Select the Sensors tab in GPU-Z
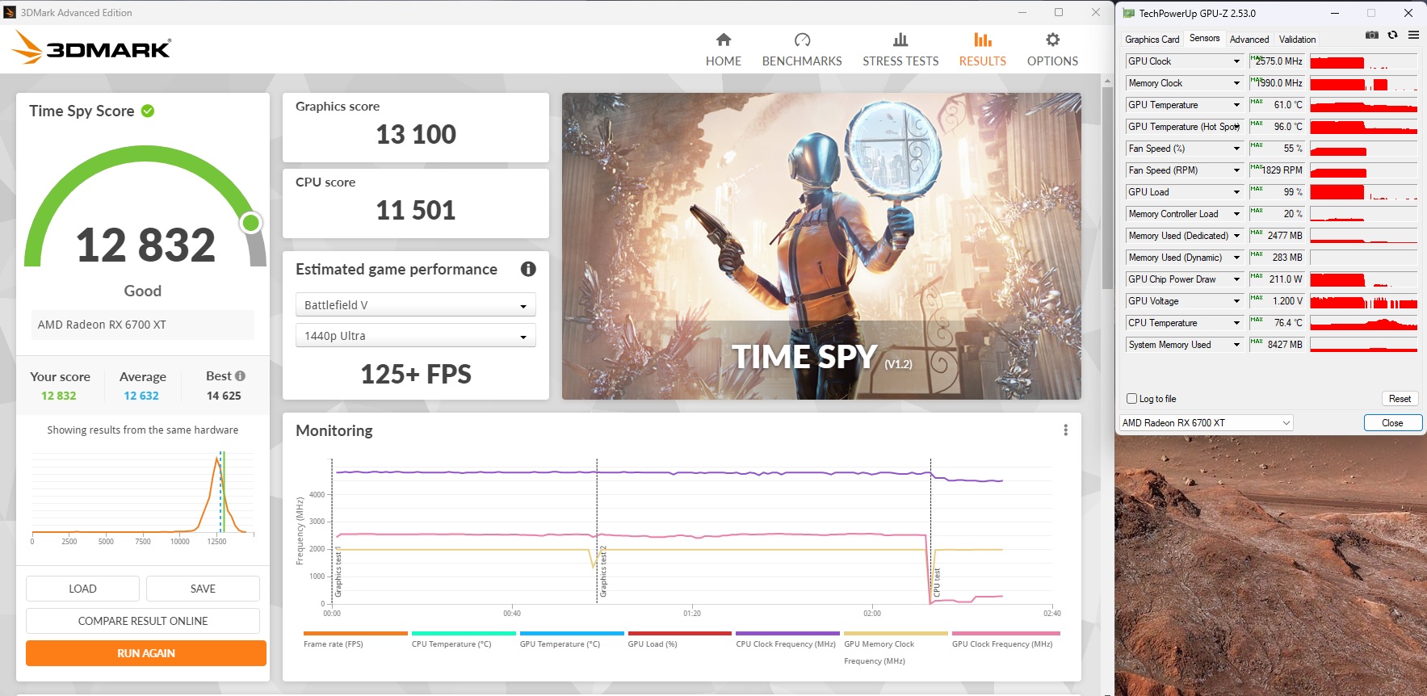The width and height of the screenshot is (1427, 696). (1204, 39)
